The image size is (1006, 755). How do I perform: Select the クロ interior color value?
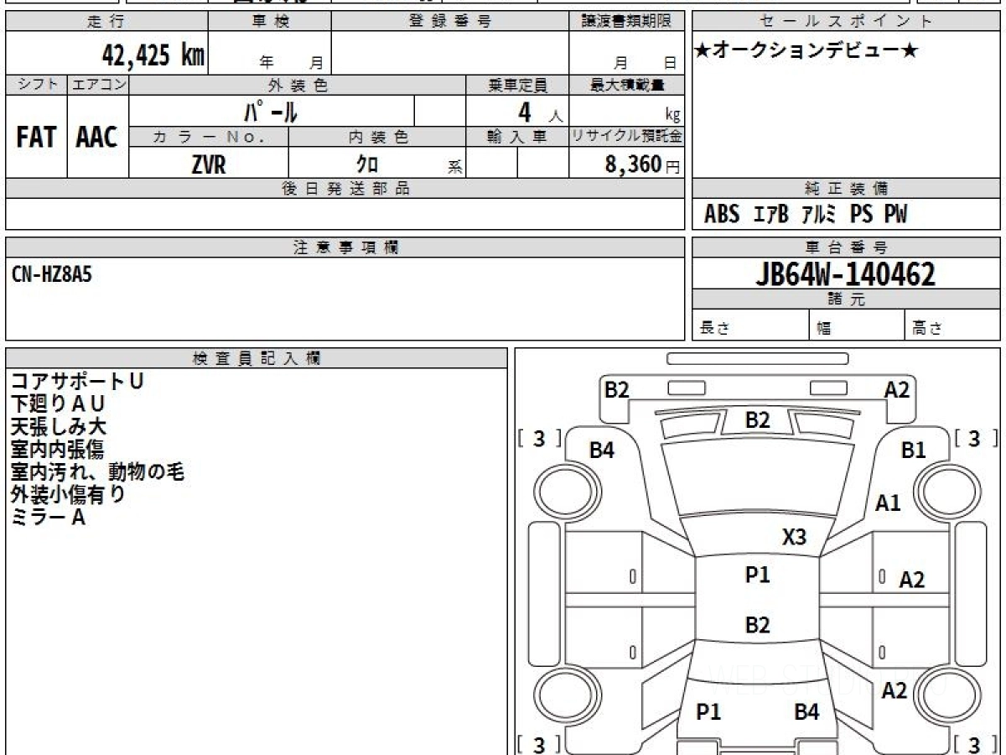367,164
